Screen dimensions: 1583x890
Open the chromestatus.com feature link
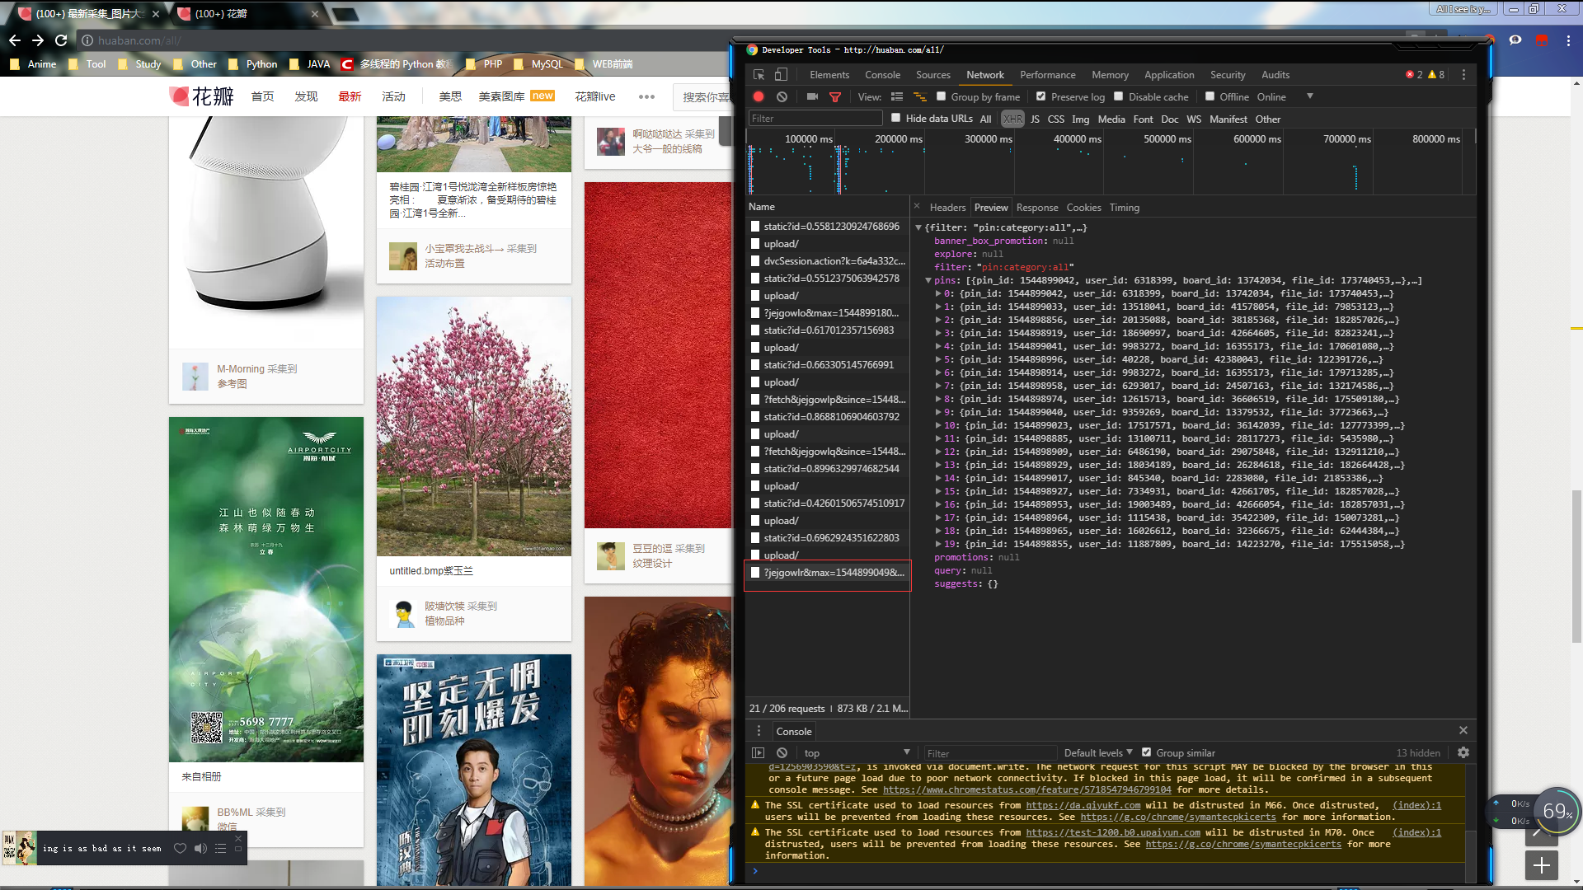coord(1026,789)
